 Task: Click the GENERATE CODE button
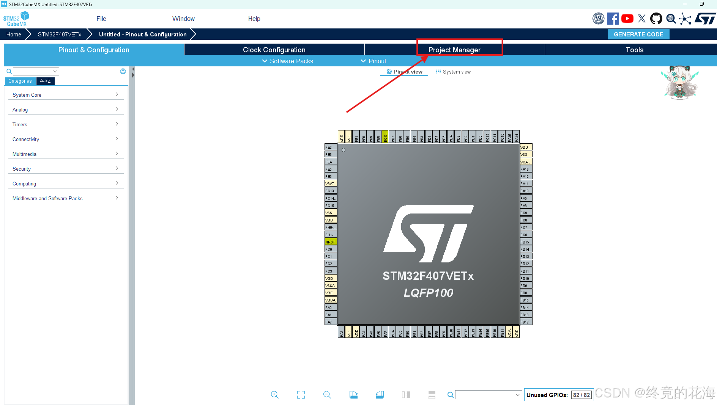coord(638,34)
